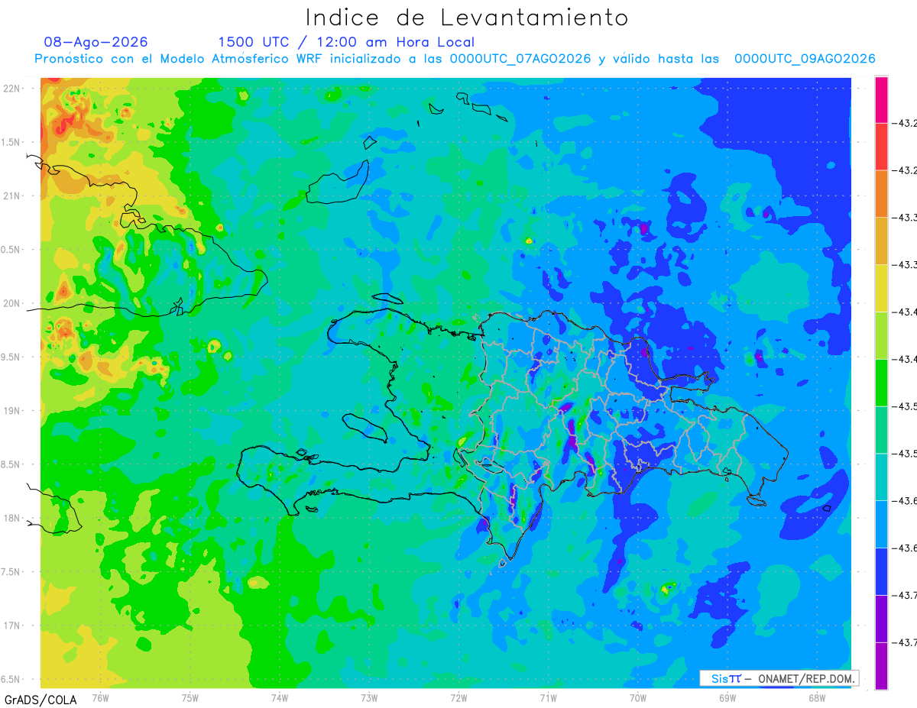Click the pink swatch atop the color scale

[881, 99]
